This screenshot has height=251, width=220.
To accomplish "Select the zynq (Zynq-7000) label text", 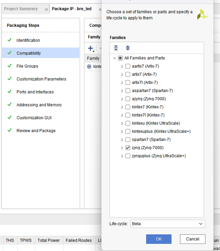I will 147,148.
